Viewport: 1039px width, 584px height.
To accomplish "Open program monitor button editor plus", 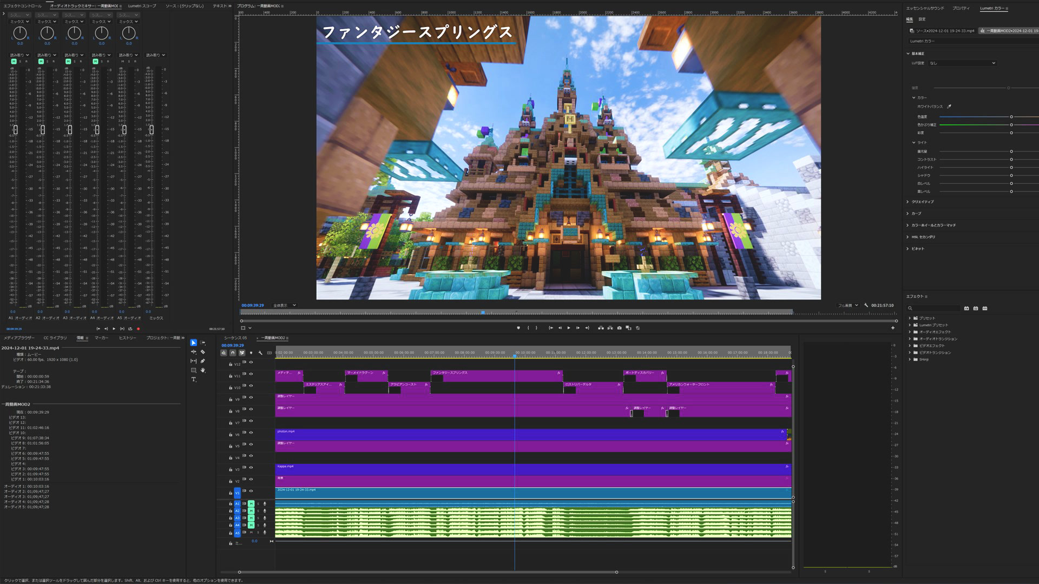I will 893,328.
